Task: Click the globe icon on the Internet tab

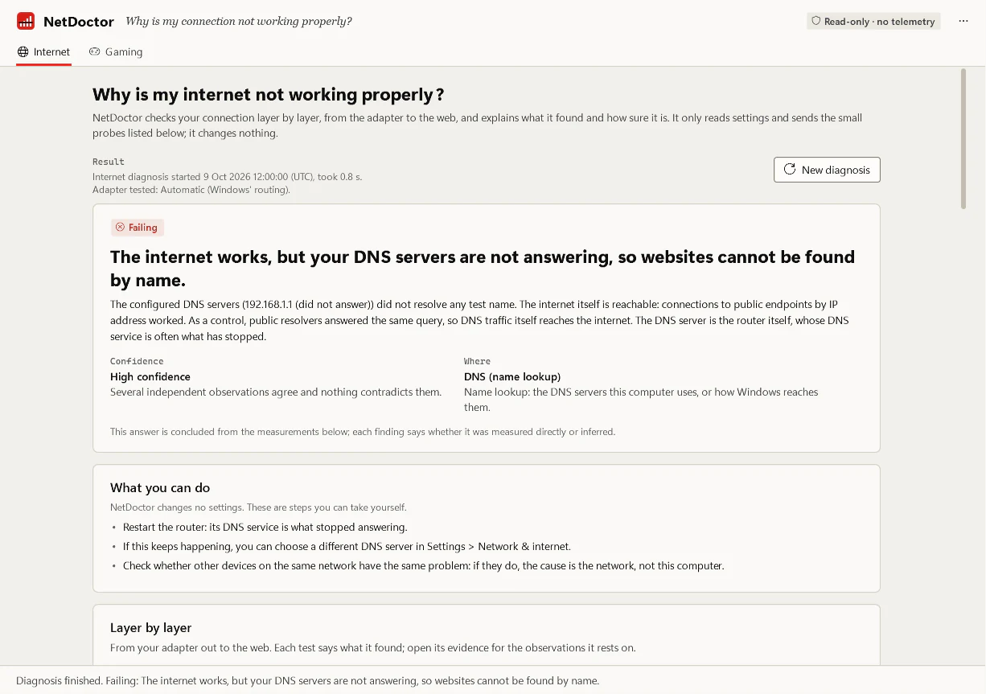Action: tap(23, 51)
